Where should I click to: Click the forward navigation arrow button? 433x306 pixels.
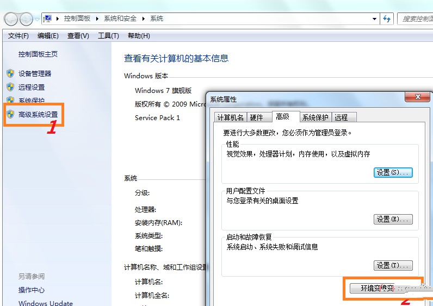tap(27, 19)
